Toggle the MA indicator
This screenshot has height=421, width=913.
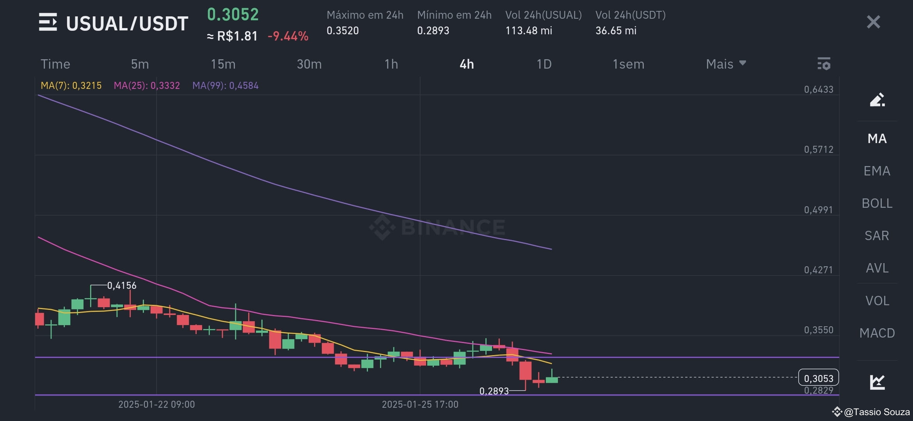[x=877, y=138]
